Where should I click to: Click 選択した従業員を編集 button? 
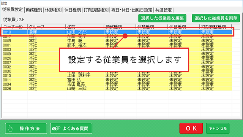pyautogui.click(x=162, y=18)
